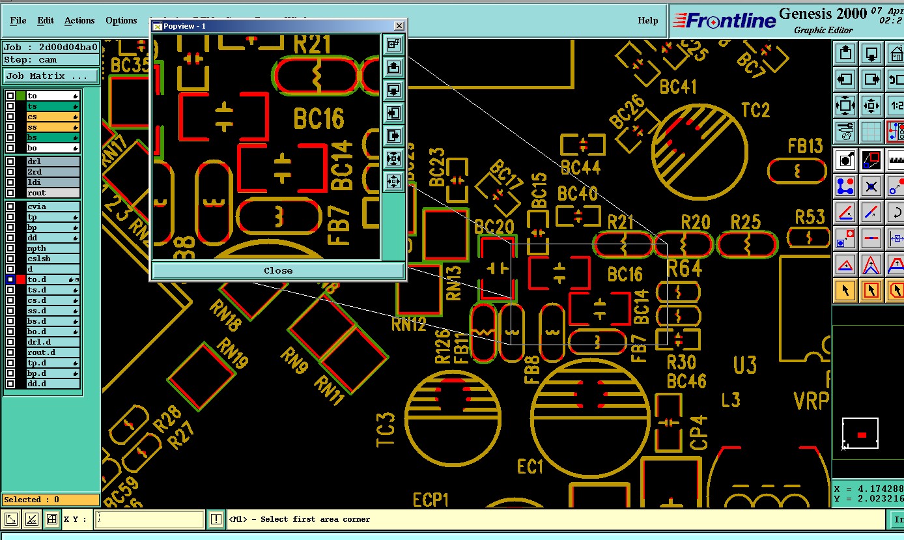
Task: Click the pan-up icon in Popview sidebar
Action: coord(393,67)
